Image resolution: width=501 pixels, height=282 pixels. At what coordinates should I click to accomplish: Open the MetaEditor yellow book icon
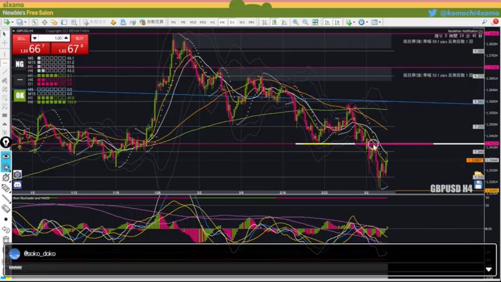(x=113, y=22)
